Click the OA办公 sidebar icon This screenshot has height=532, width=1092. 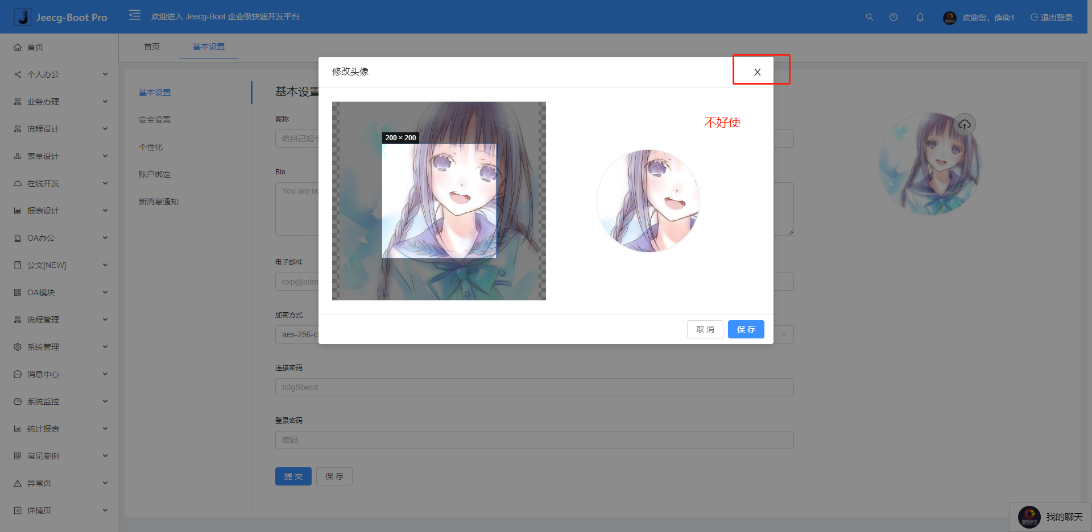(x=18, y=238)
